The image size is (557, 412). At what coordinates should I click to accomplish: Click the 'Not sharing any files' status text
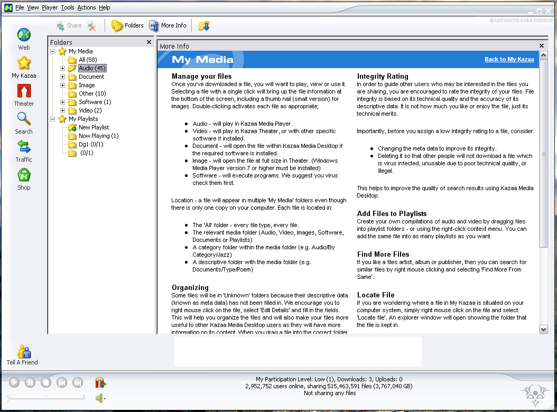tap(330, 393)
